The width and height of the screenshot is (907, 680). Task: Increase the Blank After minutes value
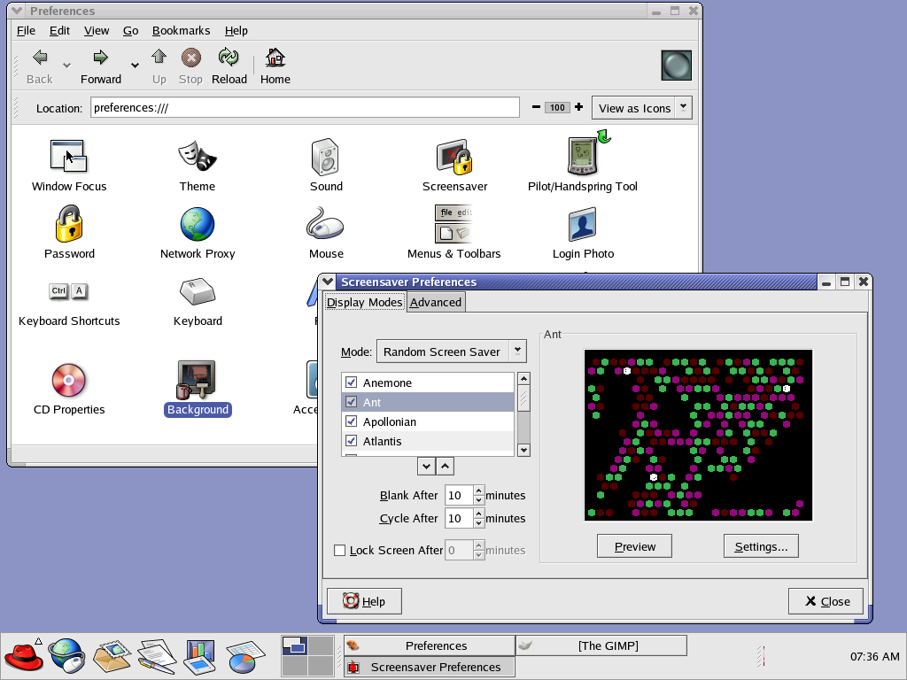[x=478, y=491]
